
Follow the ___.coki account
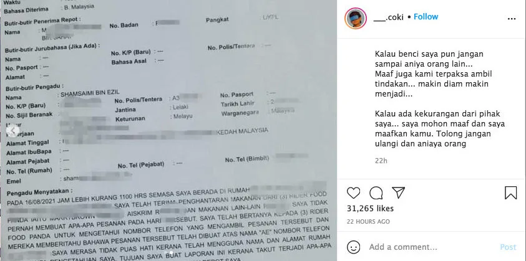tap(426, 17)
